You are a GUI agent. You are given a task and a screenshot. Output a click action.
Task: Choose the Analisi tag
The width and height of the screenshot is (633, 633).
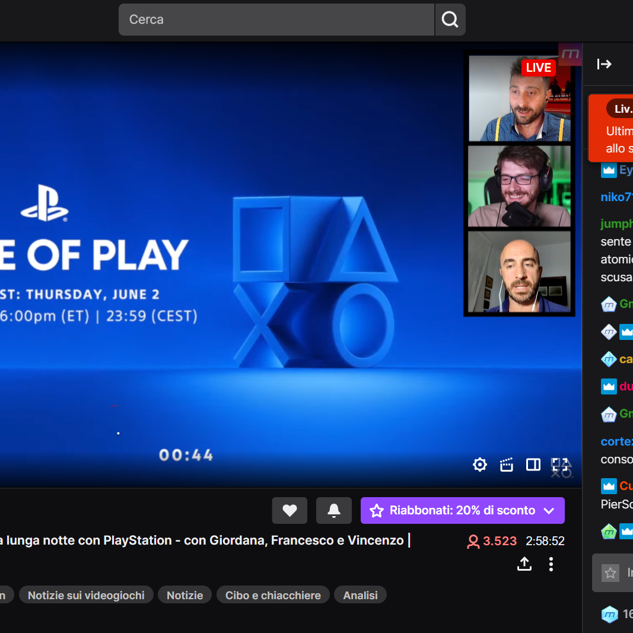tap(360, 595)
